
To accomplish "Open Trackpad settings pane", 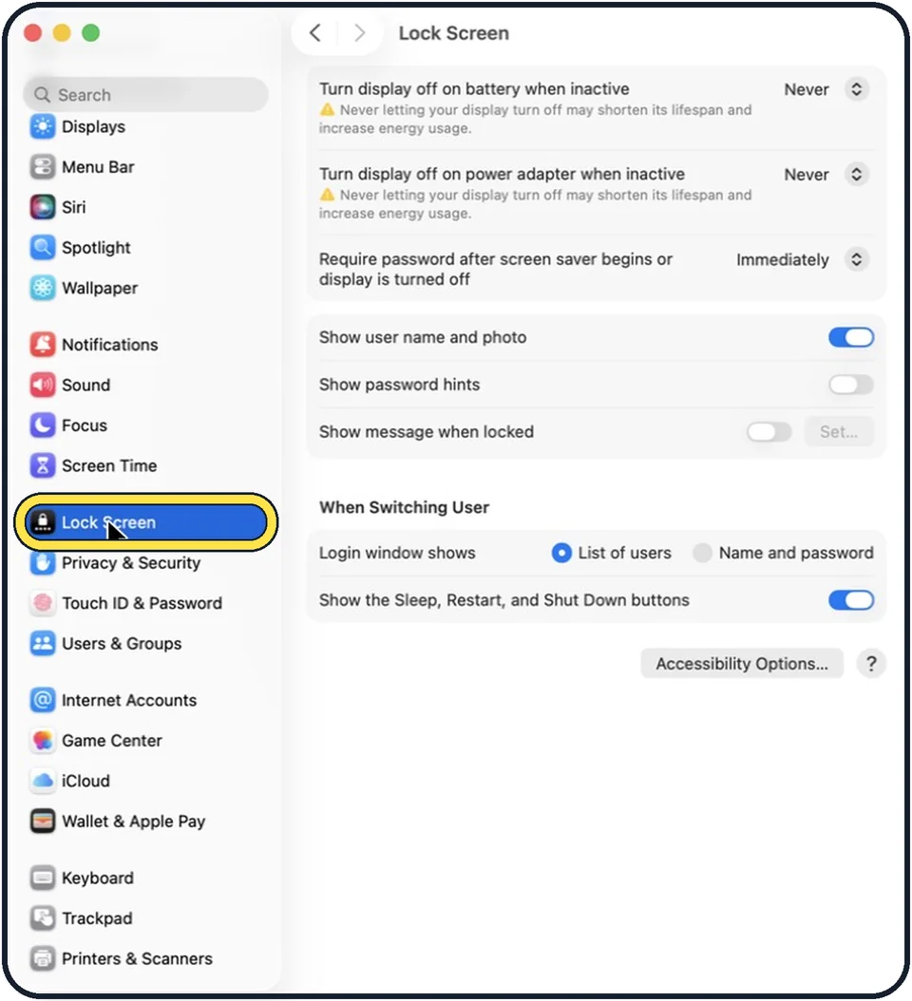I will [x=146, y=918].
